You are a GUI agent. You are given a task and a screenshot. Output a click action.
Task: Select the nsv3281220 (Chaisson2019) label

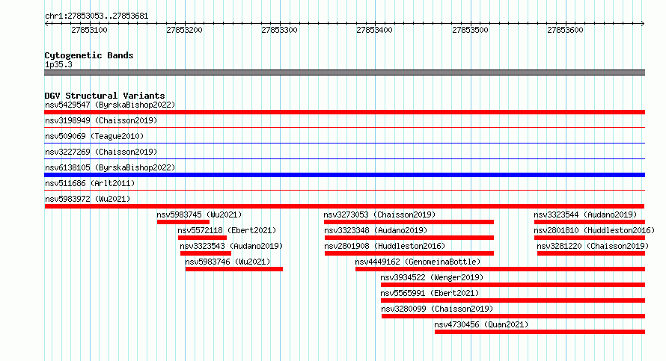[x=593, y=246]
